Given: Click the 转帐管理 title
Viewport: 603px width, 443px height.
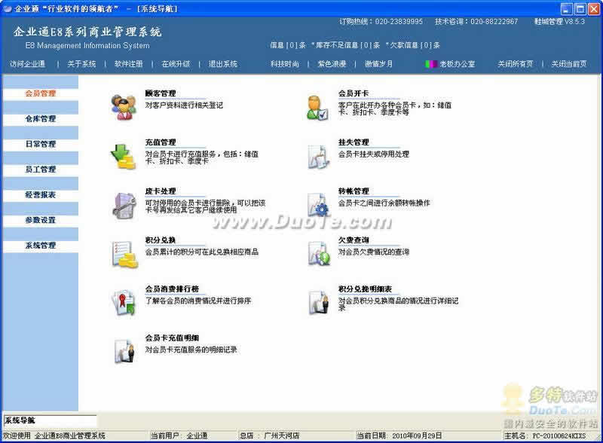Looking at the screenshot, I should pyautogui.click(x=354, y=191).
